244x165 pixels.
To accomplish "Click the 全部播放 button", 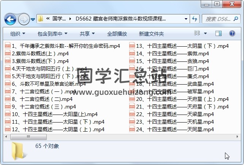I will (x=117, y=34).
